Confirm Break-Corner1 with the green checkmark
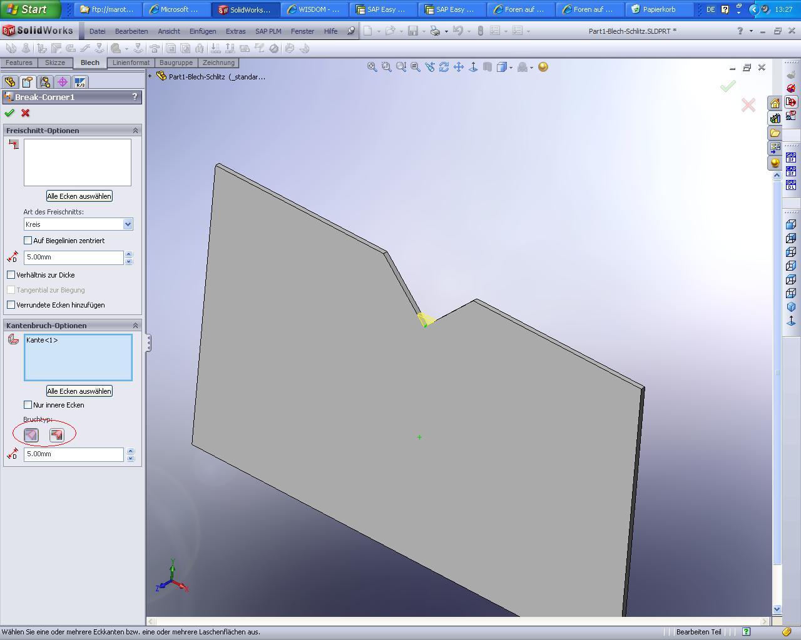The image size is (801, 640). [x=9, y=113]
